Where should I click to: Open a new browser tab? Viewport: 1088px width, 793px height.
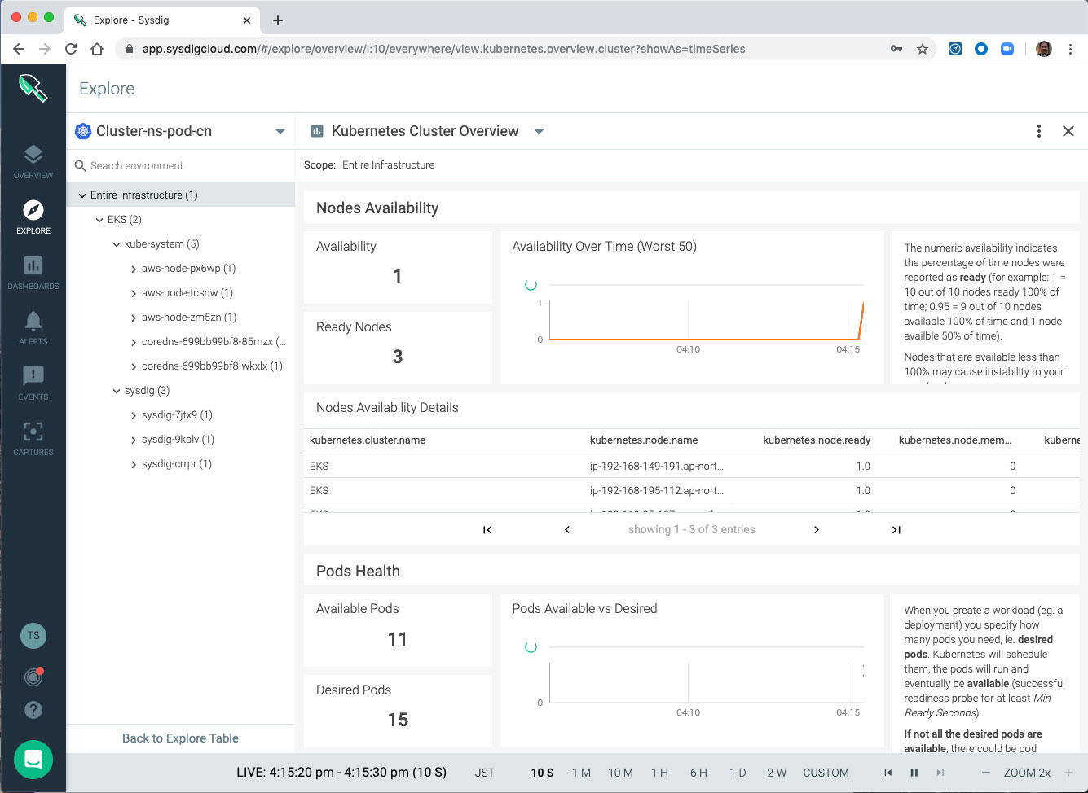click(x=278, y=20)
